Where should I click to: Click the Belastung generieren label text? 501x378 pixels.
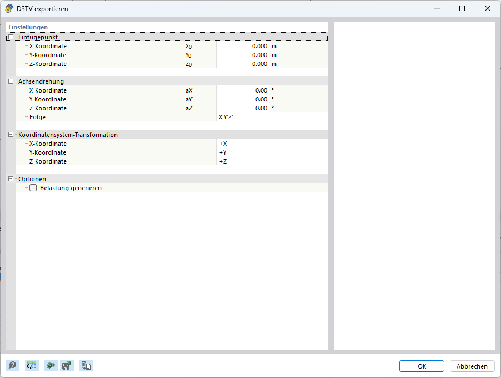71,188
